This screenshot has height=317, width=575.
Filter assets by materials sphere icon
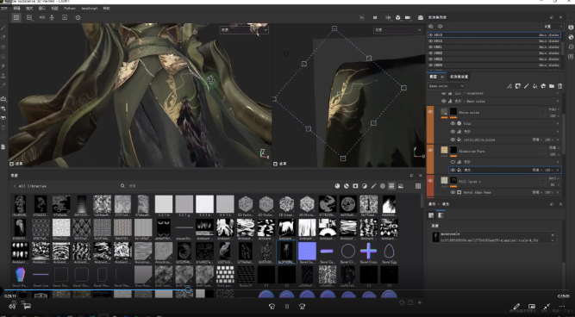[337, 186]
